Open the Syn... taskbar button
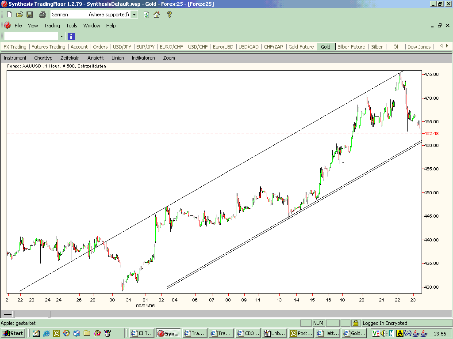The image size is (453, 339). click(x=169, y=333)
